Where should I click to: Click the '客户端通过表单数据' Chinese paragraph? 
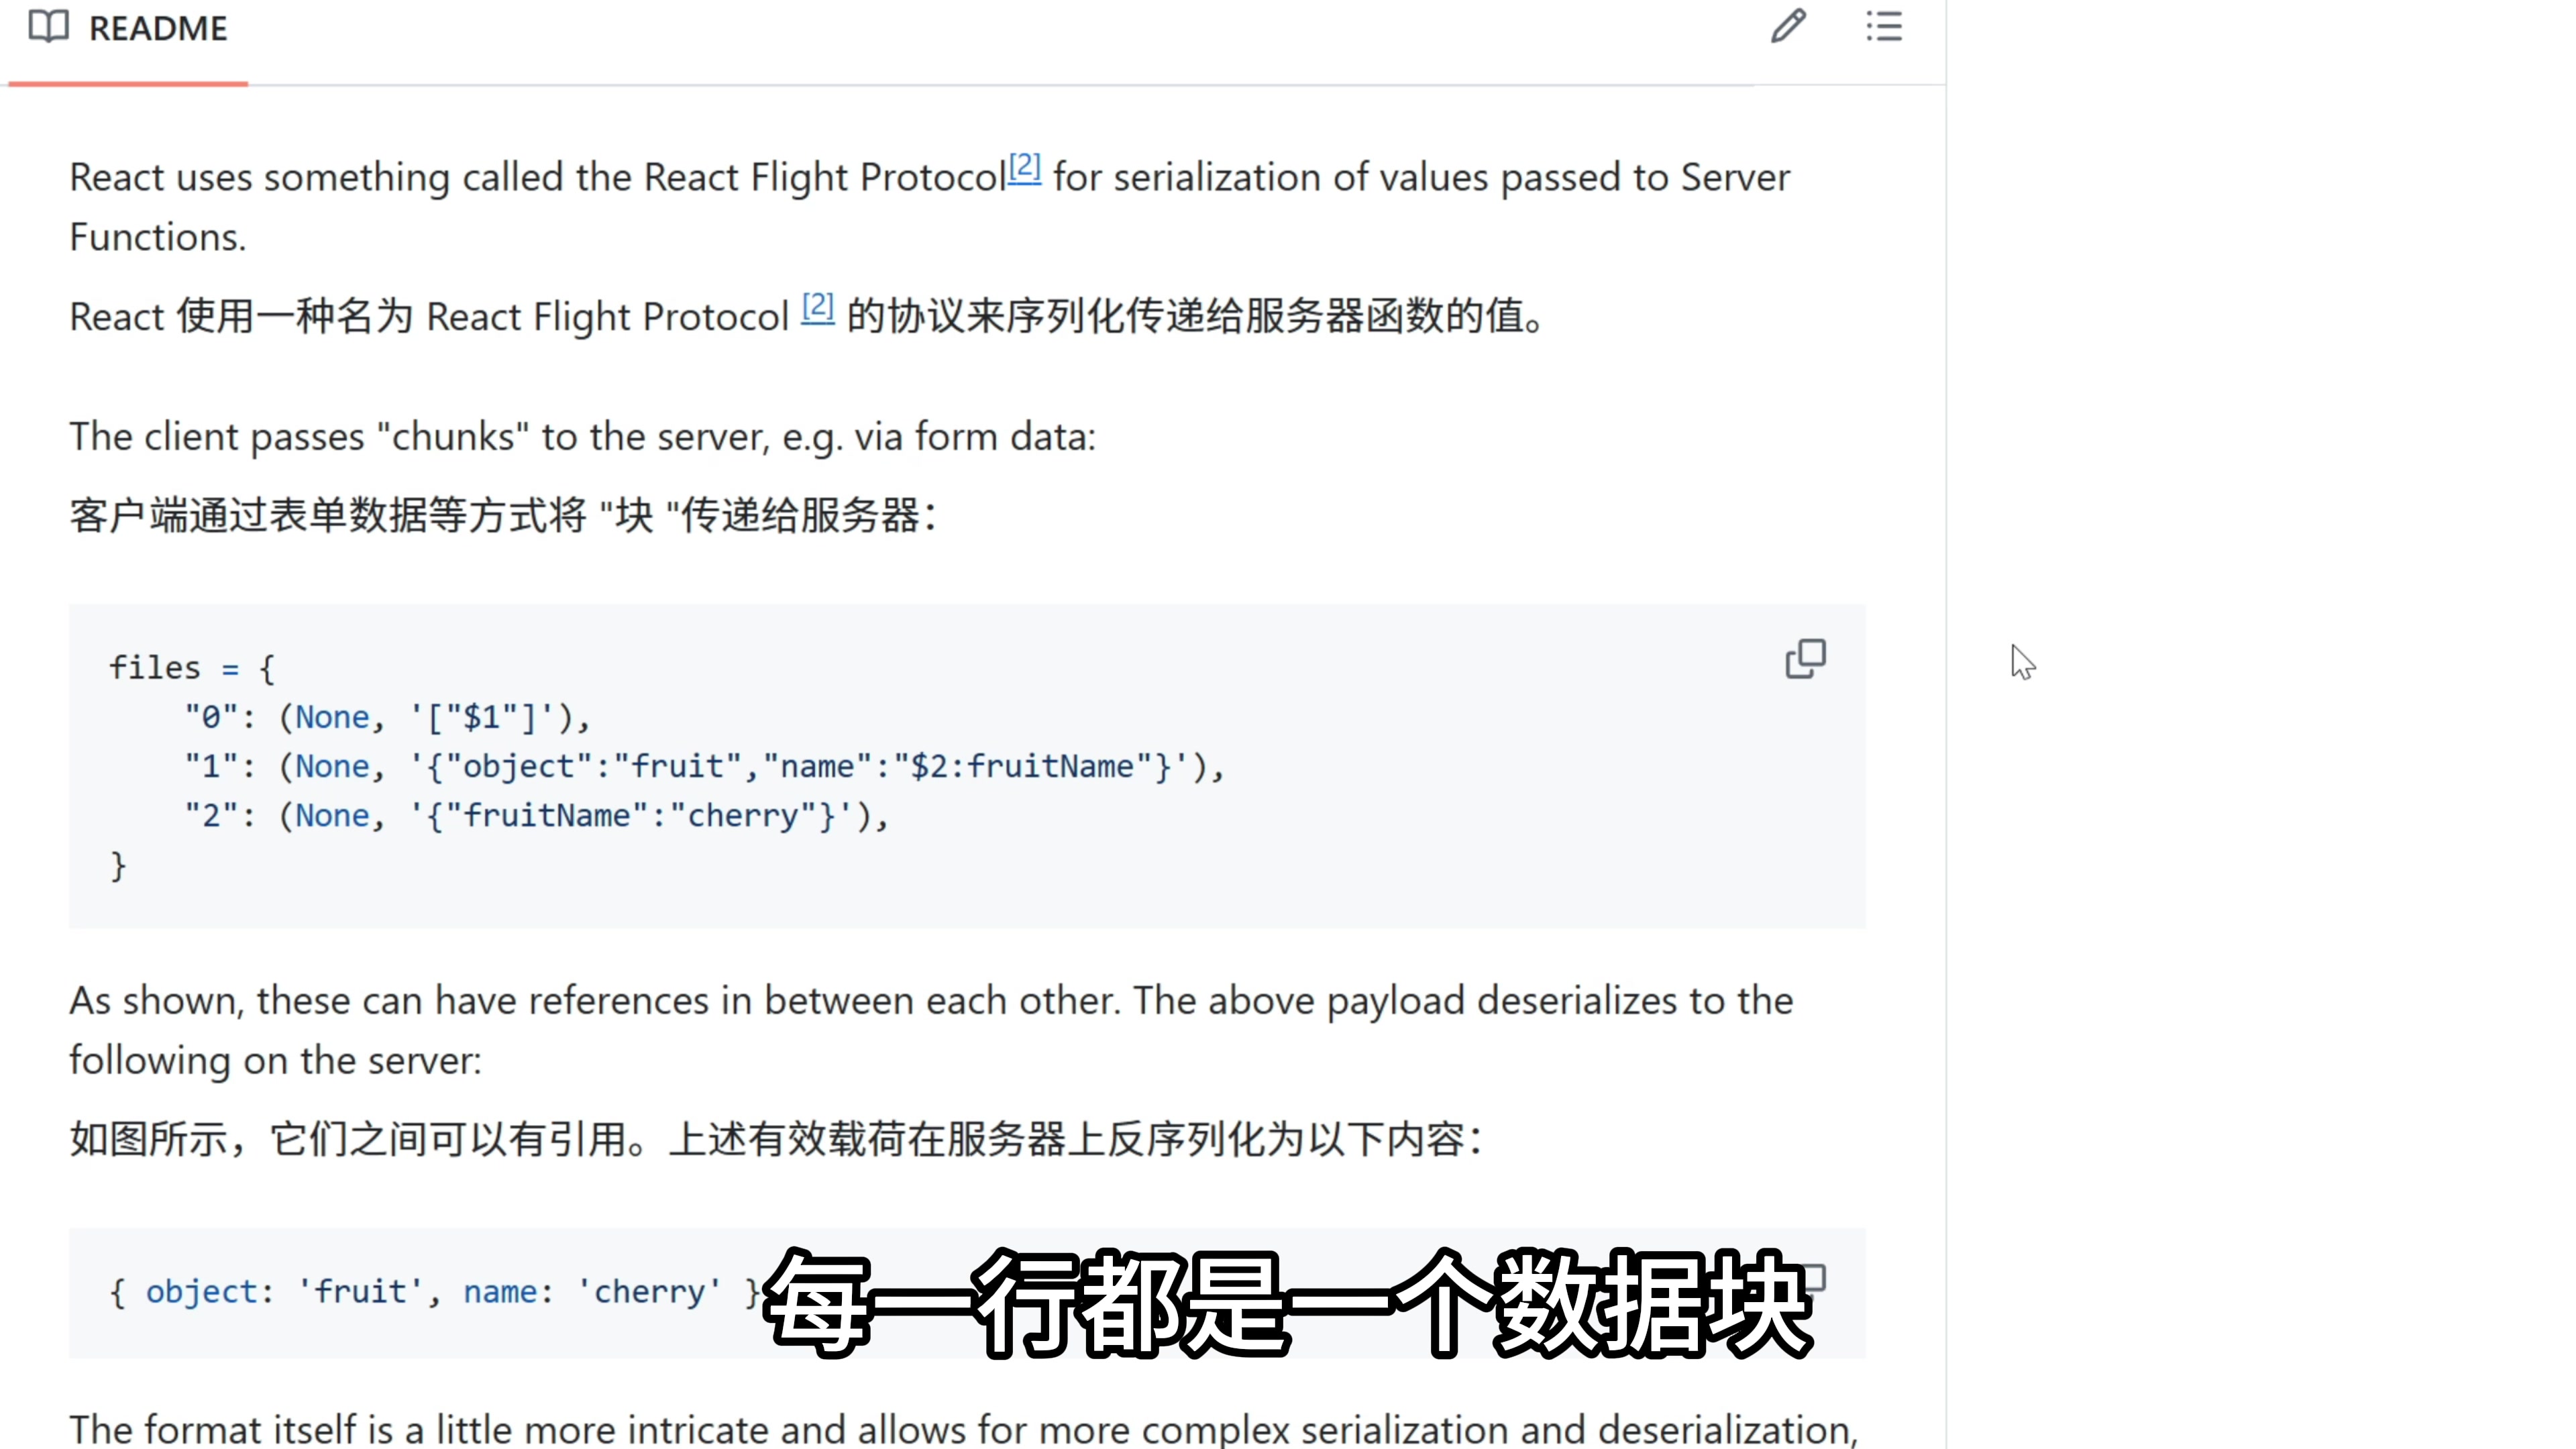coord(502,516)
